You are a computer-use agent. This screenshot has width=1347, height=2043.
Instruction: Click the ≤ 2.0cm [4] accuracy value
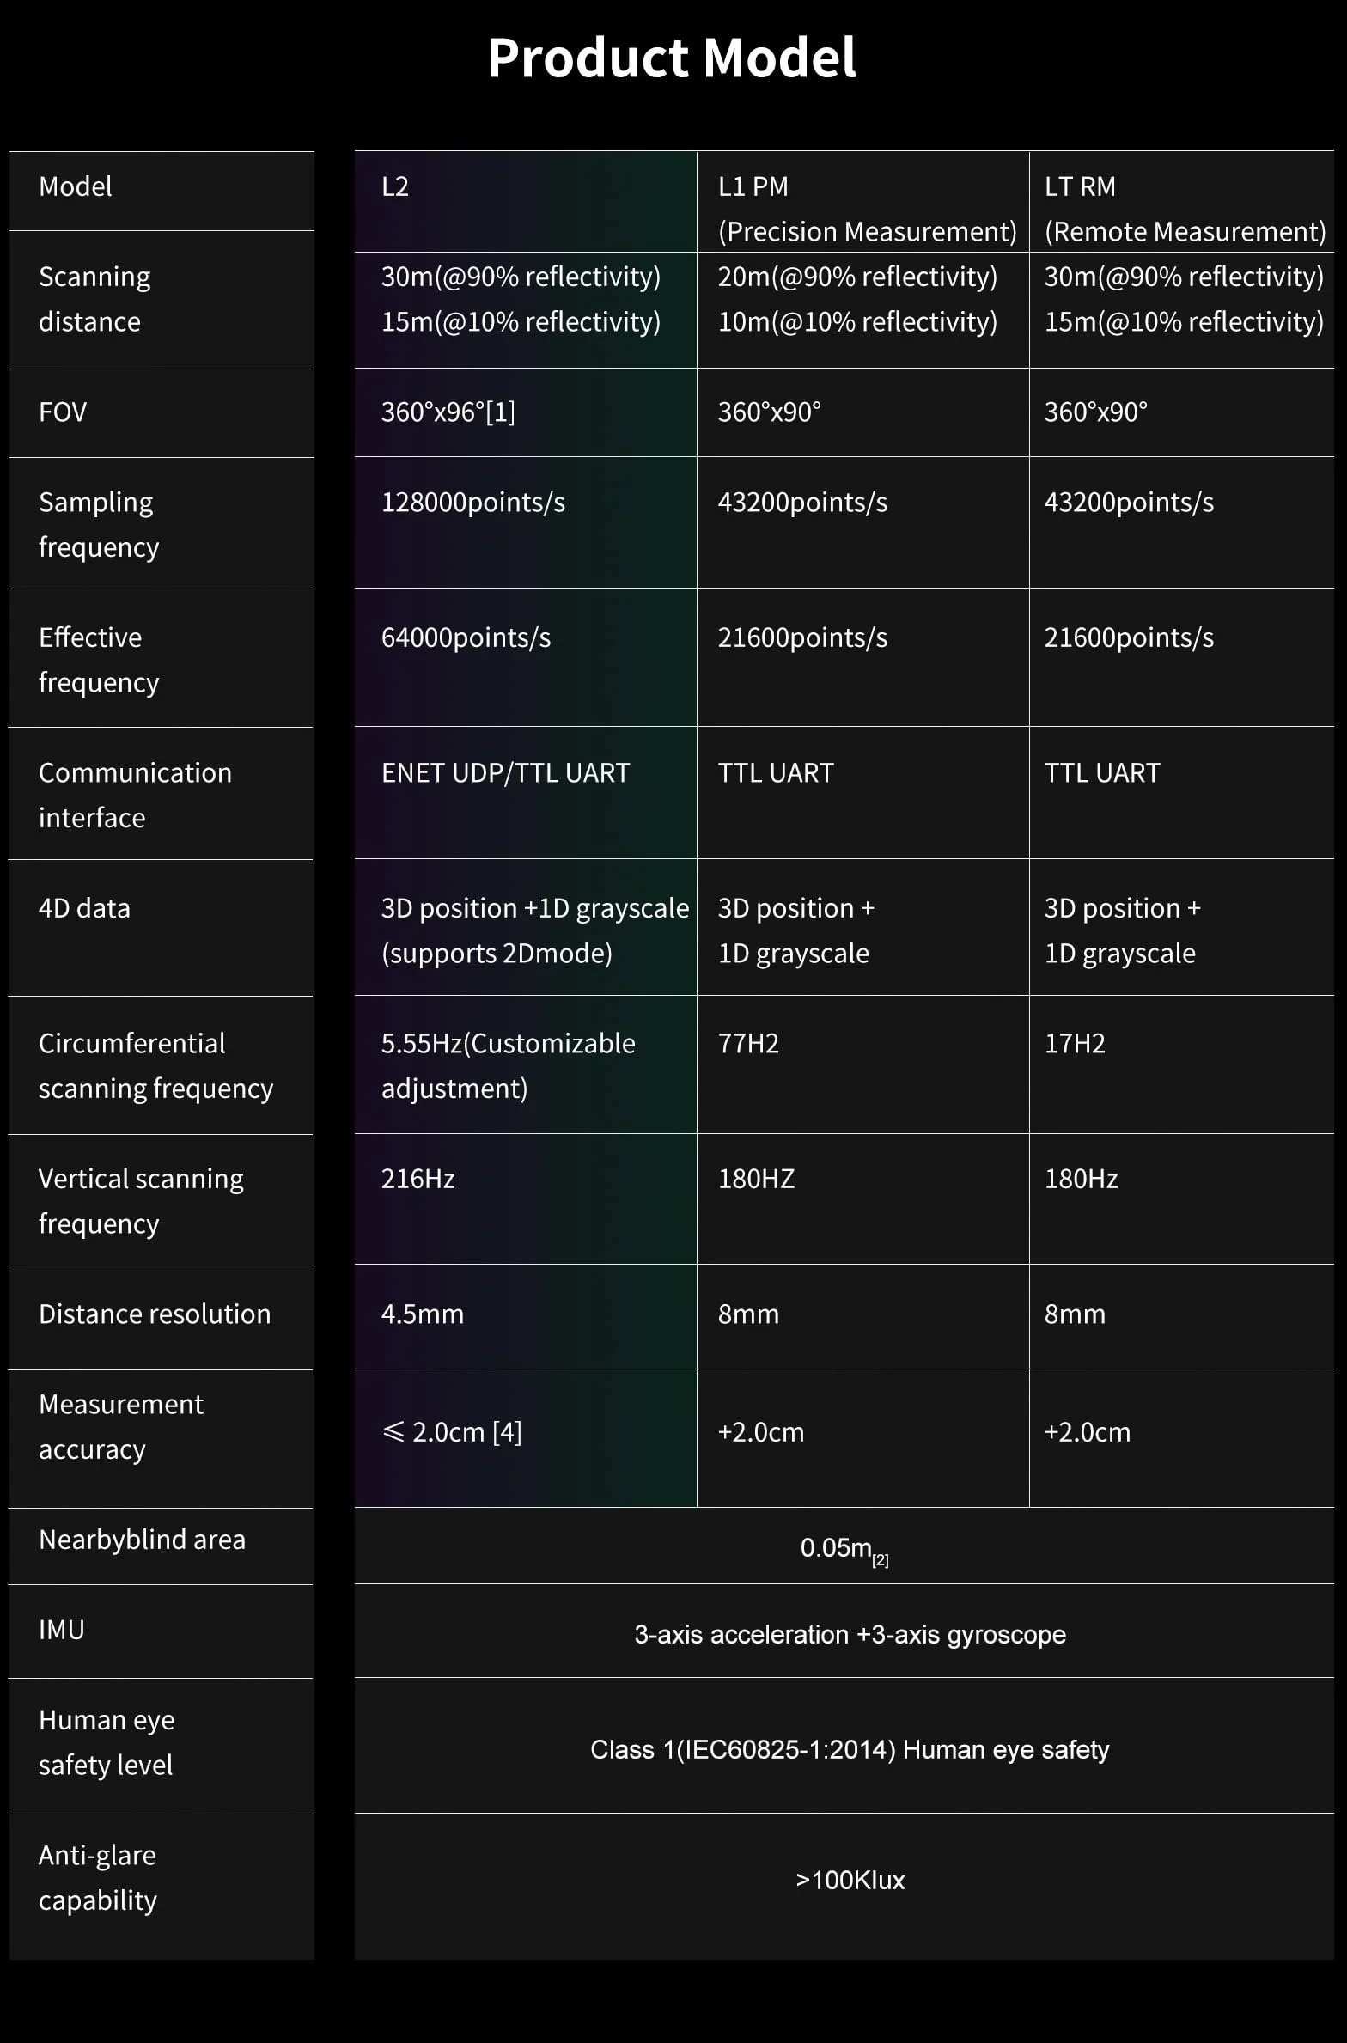pyautogui.click(x=452, y=1432)
